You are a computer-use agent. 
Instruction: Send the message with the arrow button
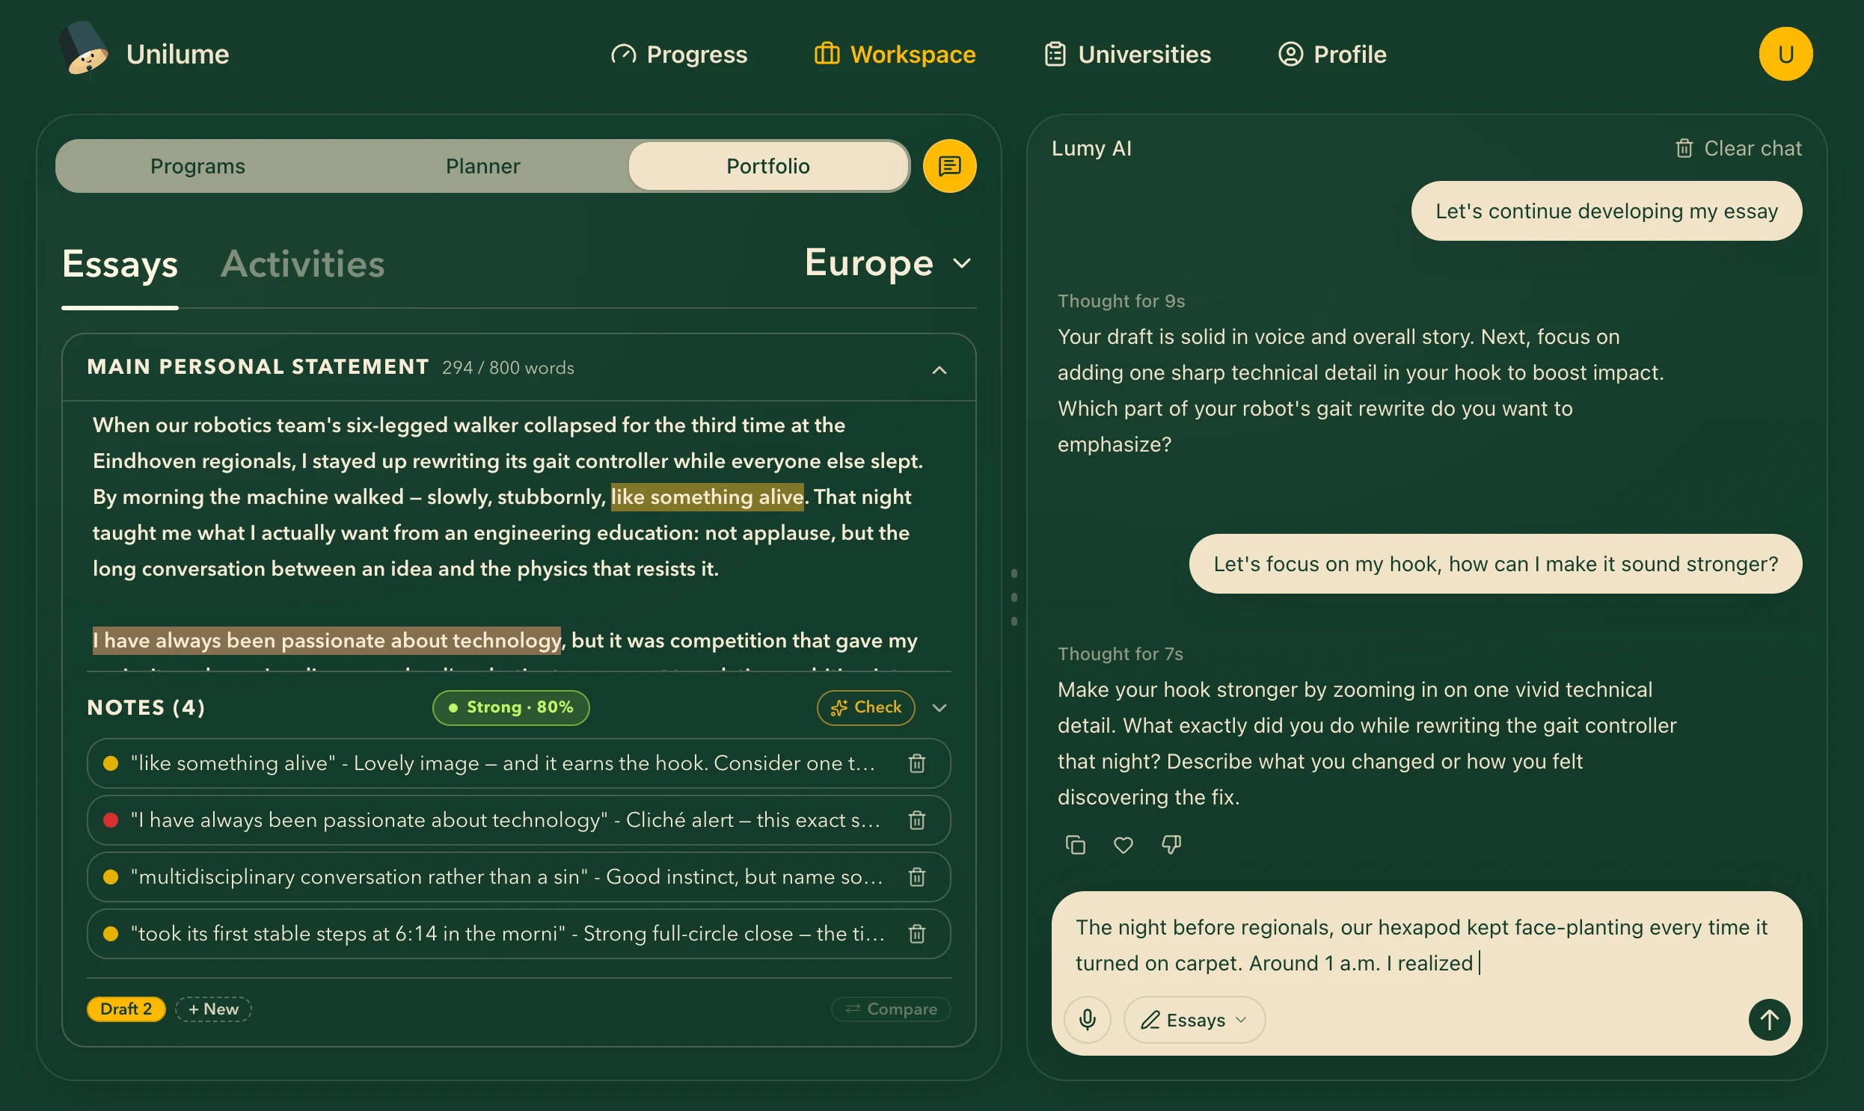pos(1769,1020)
